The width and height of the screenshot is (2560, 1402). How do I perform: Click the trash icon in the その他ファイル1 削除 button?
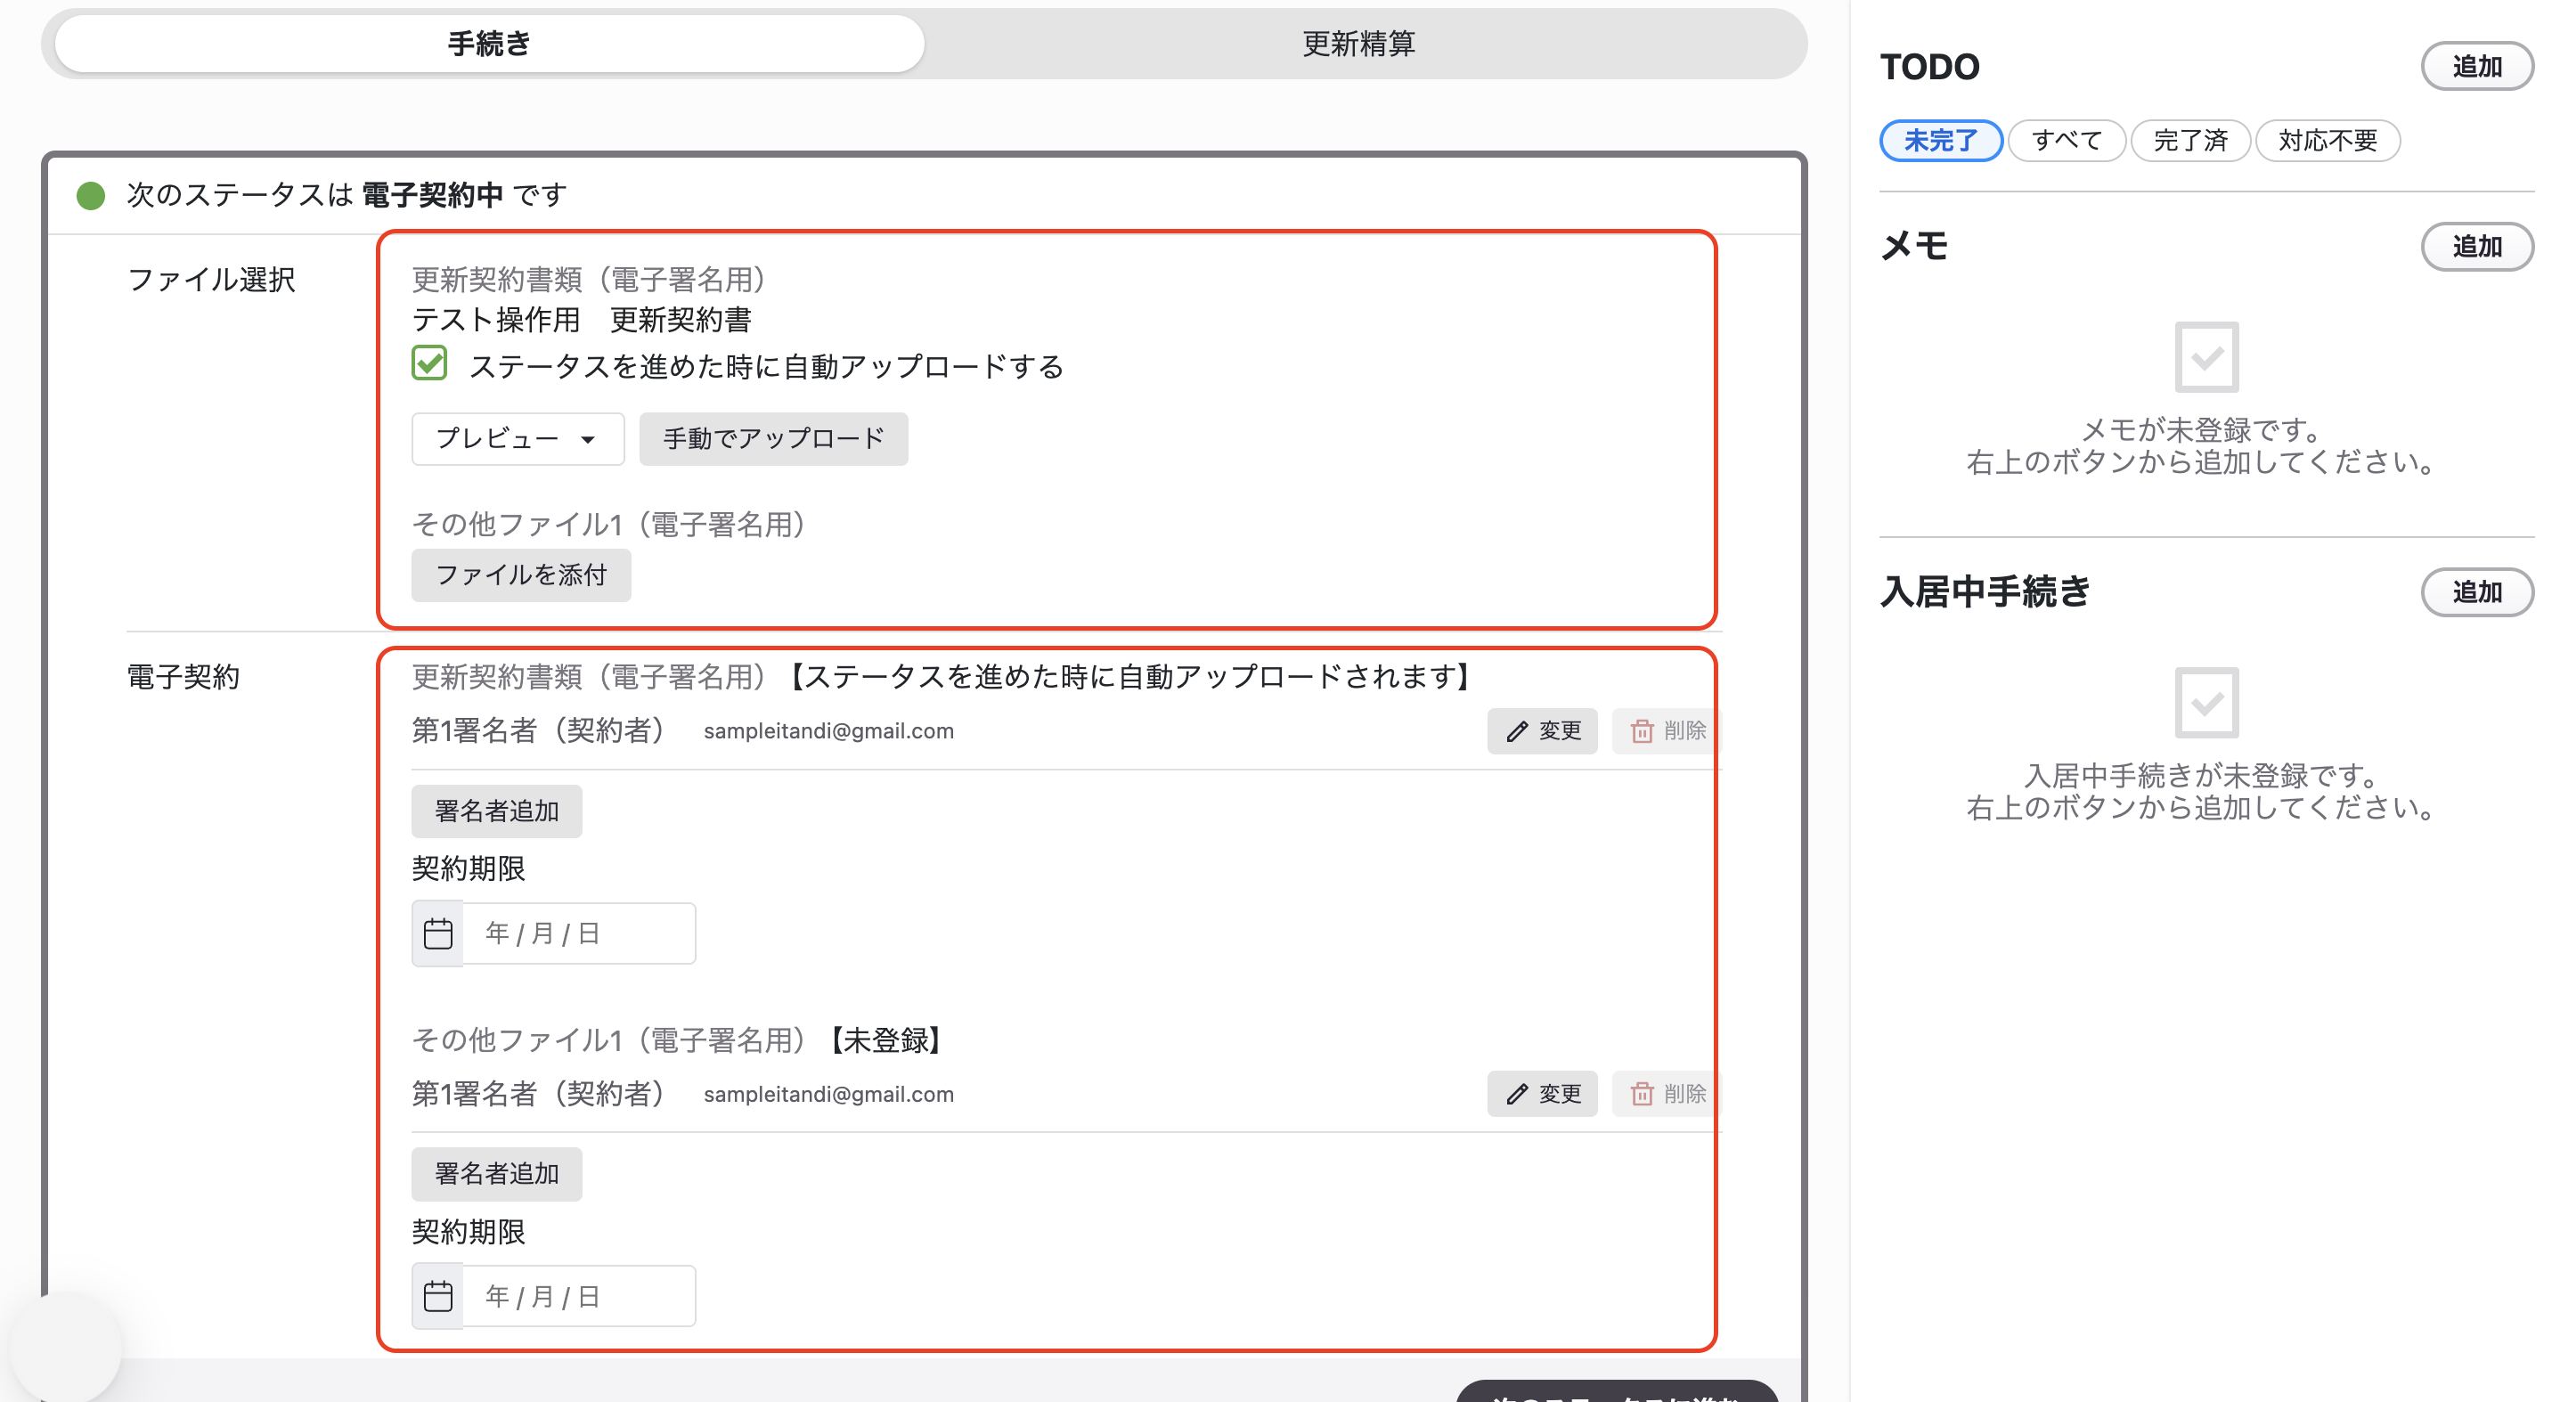tap(1642, 1094)
